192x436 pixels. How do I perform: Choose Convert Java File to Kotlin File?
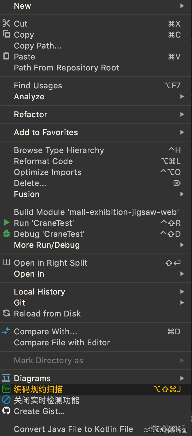tap(96, 429)
